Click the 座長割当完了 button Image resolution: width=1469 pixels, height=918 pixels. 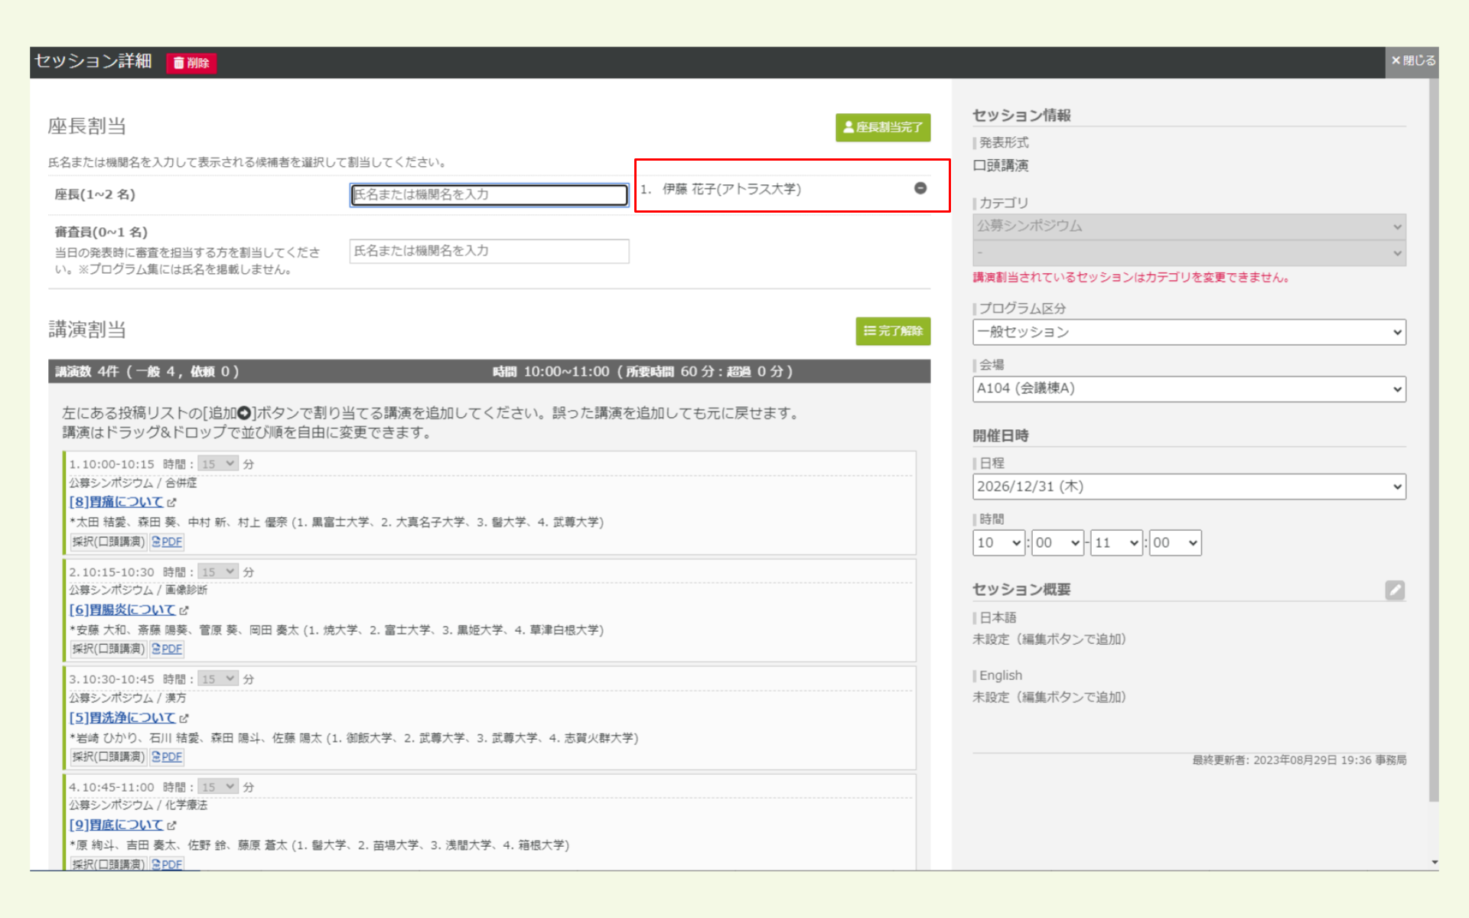pyautogui.click(x=882, y=127)
